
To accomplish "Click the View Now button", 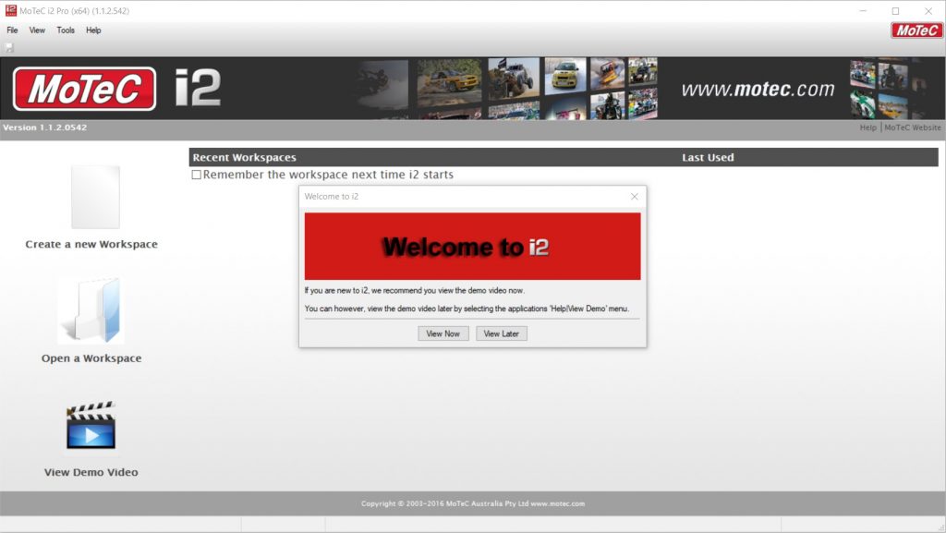I will tap(443, 333).
